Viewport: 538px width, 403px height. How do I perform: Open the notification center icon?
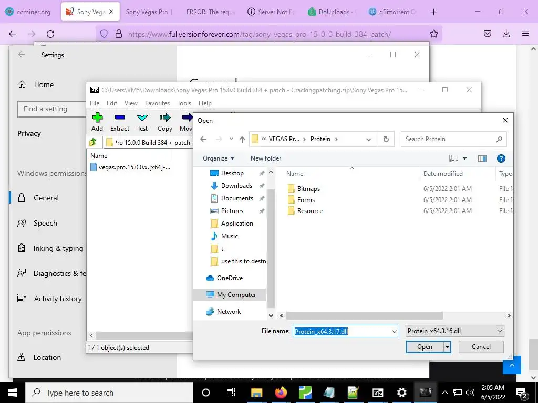pos(522,393)
